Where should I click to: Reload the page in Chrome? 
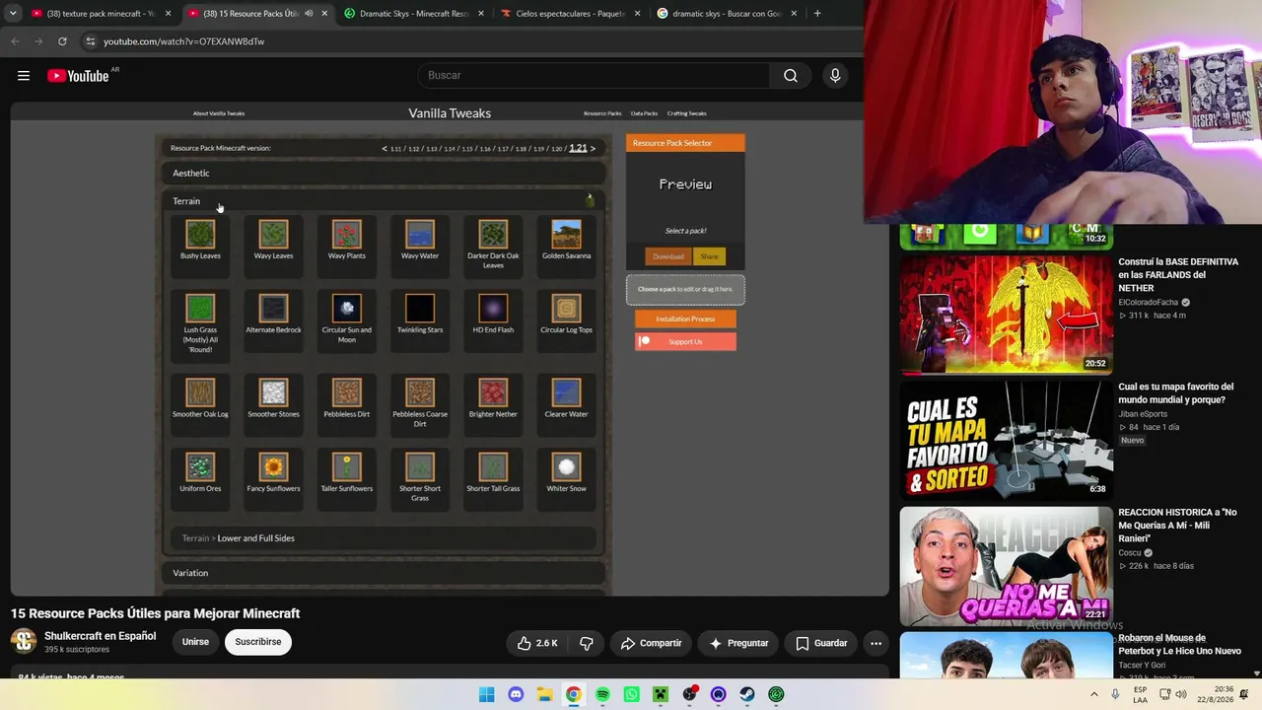point(62,41)
